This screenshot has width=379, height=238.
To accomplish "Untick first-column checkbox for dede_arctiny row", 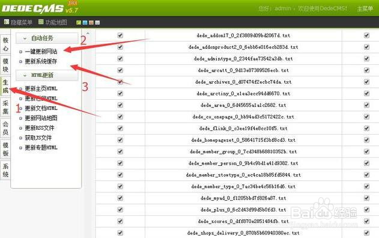I will point(120,93).
